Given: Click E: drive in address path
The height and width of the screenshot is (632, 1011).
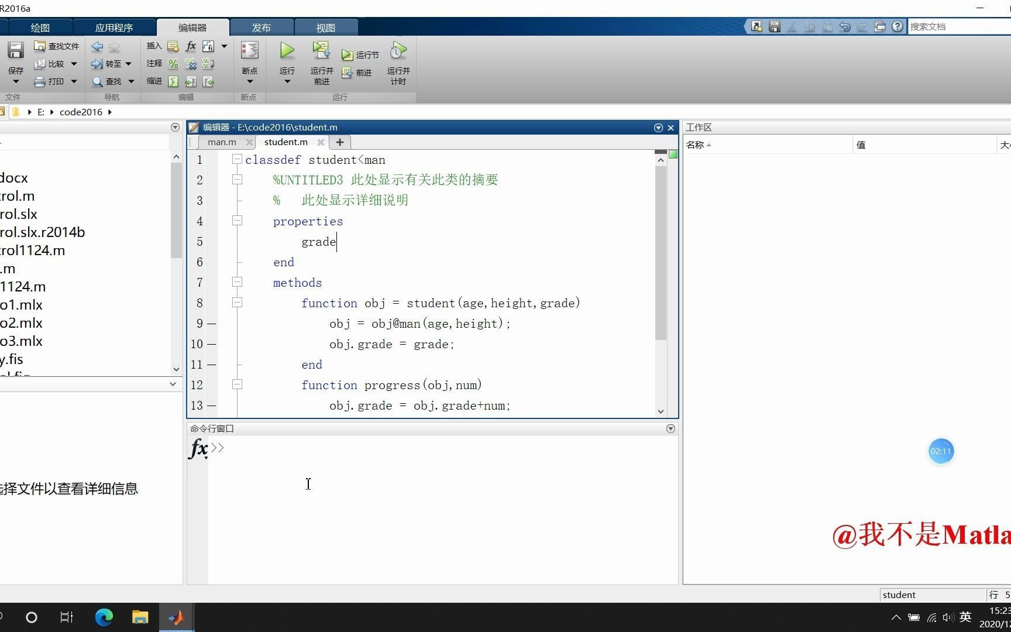Looking at the screenshot, I should [41, 112].
